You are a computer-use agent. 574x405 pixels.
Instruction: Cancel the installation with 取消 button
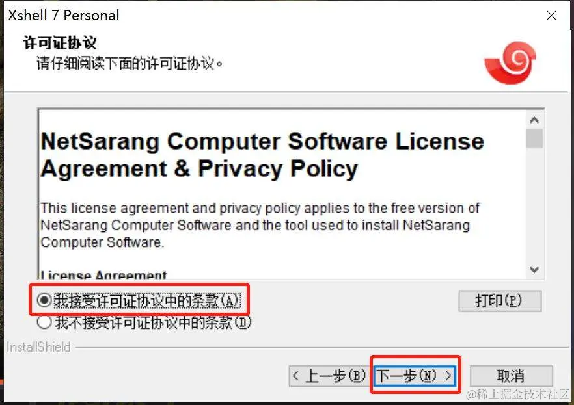click(x=511, y=376)
